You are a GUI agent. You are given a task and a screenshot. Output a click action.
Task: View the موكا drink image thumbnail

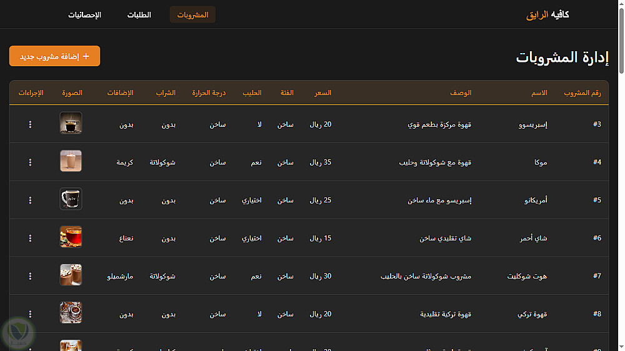[71, 161]
